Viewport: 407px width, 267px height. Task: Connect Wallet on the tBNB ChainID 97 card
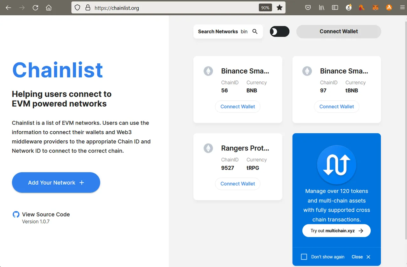337,107
